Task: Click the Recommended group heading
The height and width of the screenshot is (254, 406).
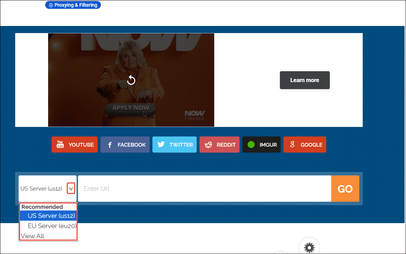Action: tap(42, 207)
